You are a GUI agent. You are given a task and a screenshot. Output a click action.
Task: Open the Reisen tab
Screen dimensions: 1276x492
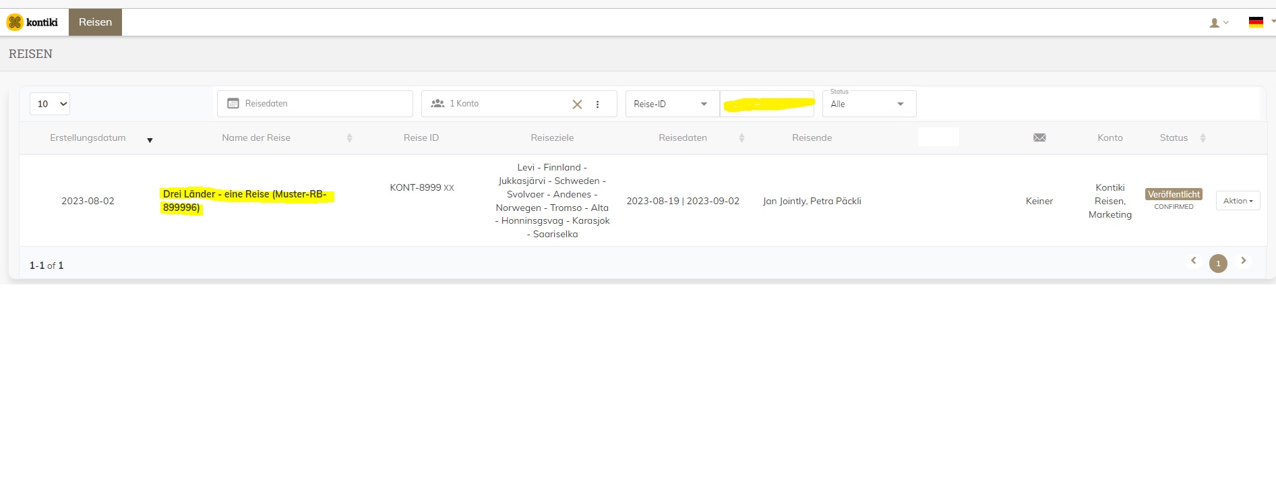95,22
